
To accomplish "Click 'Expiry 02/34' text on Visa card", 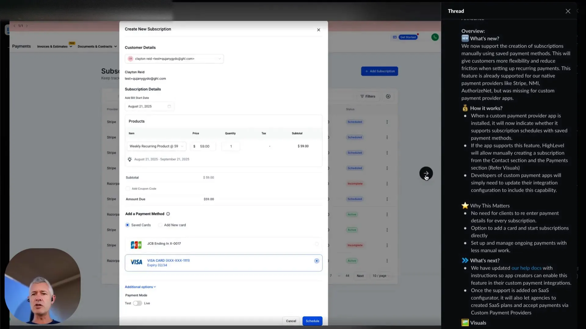I will 157,265.
